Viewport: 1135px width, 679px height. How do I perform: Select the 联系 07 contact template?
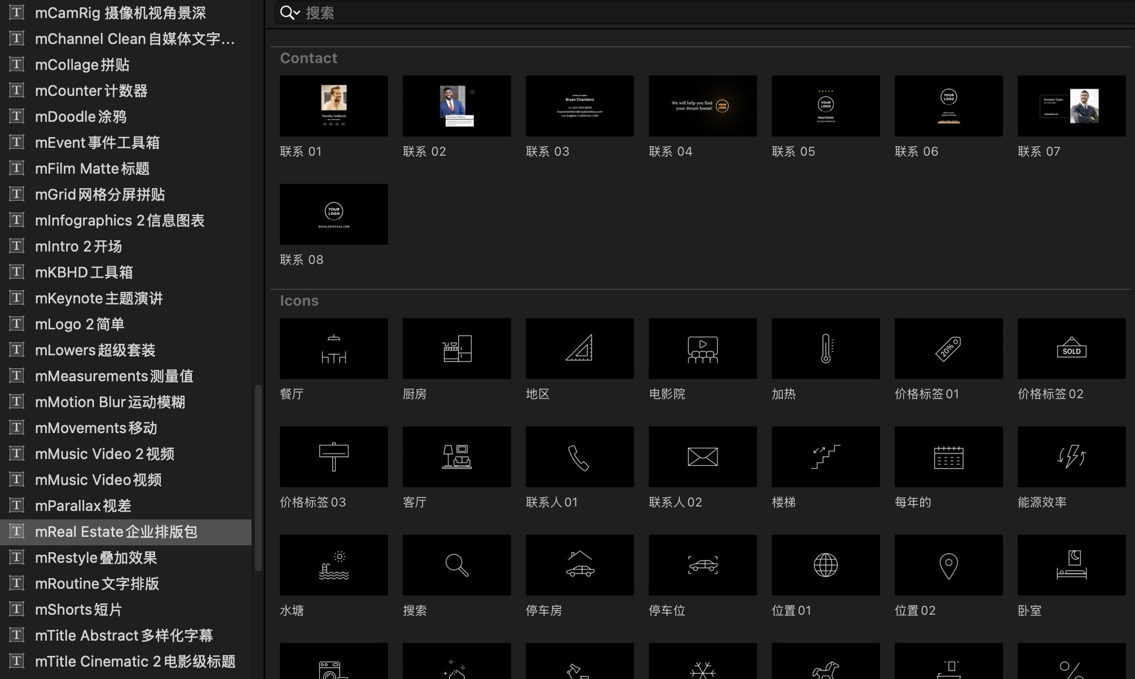(x=1072, y=106)
